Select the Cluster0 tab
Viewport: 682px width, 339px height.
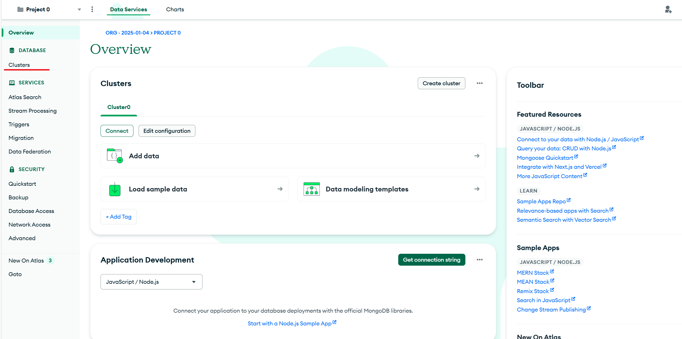click(x=119, y=107)
